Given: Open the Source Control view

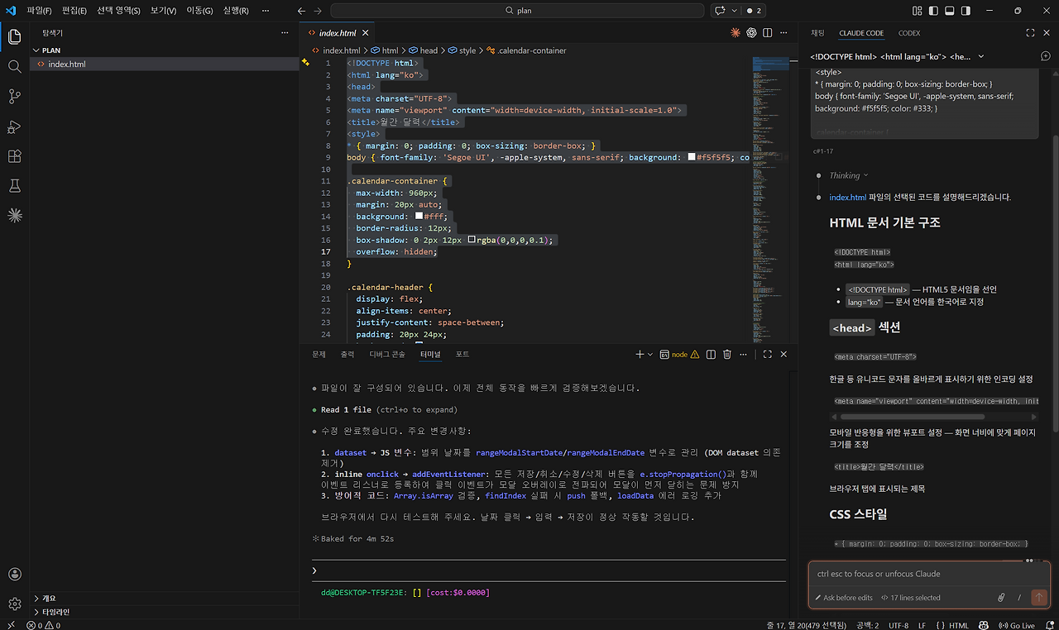Looking at the screenshot, I should pyautogui.click(x=14, y=97).
